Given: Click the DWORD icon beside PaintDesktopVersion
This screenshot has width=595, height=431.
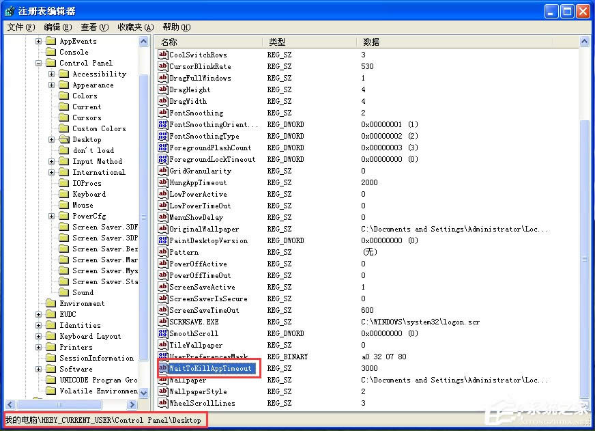Looking at the screenshot, I should pyautogui.click(x=163, y=240).
